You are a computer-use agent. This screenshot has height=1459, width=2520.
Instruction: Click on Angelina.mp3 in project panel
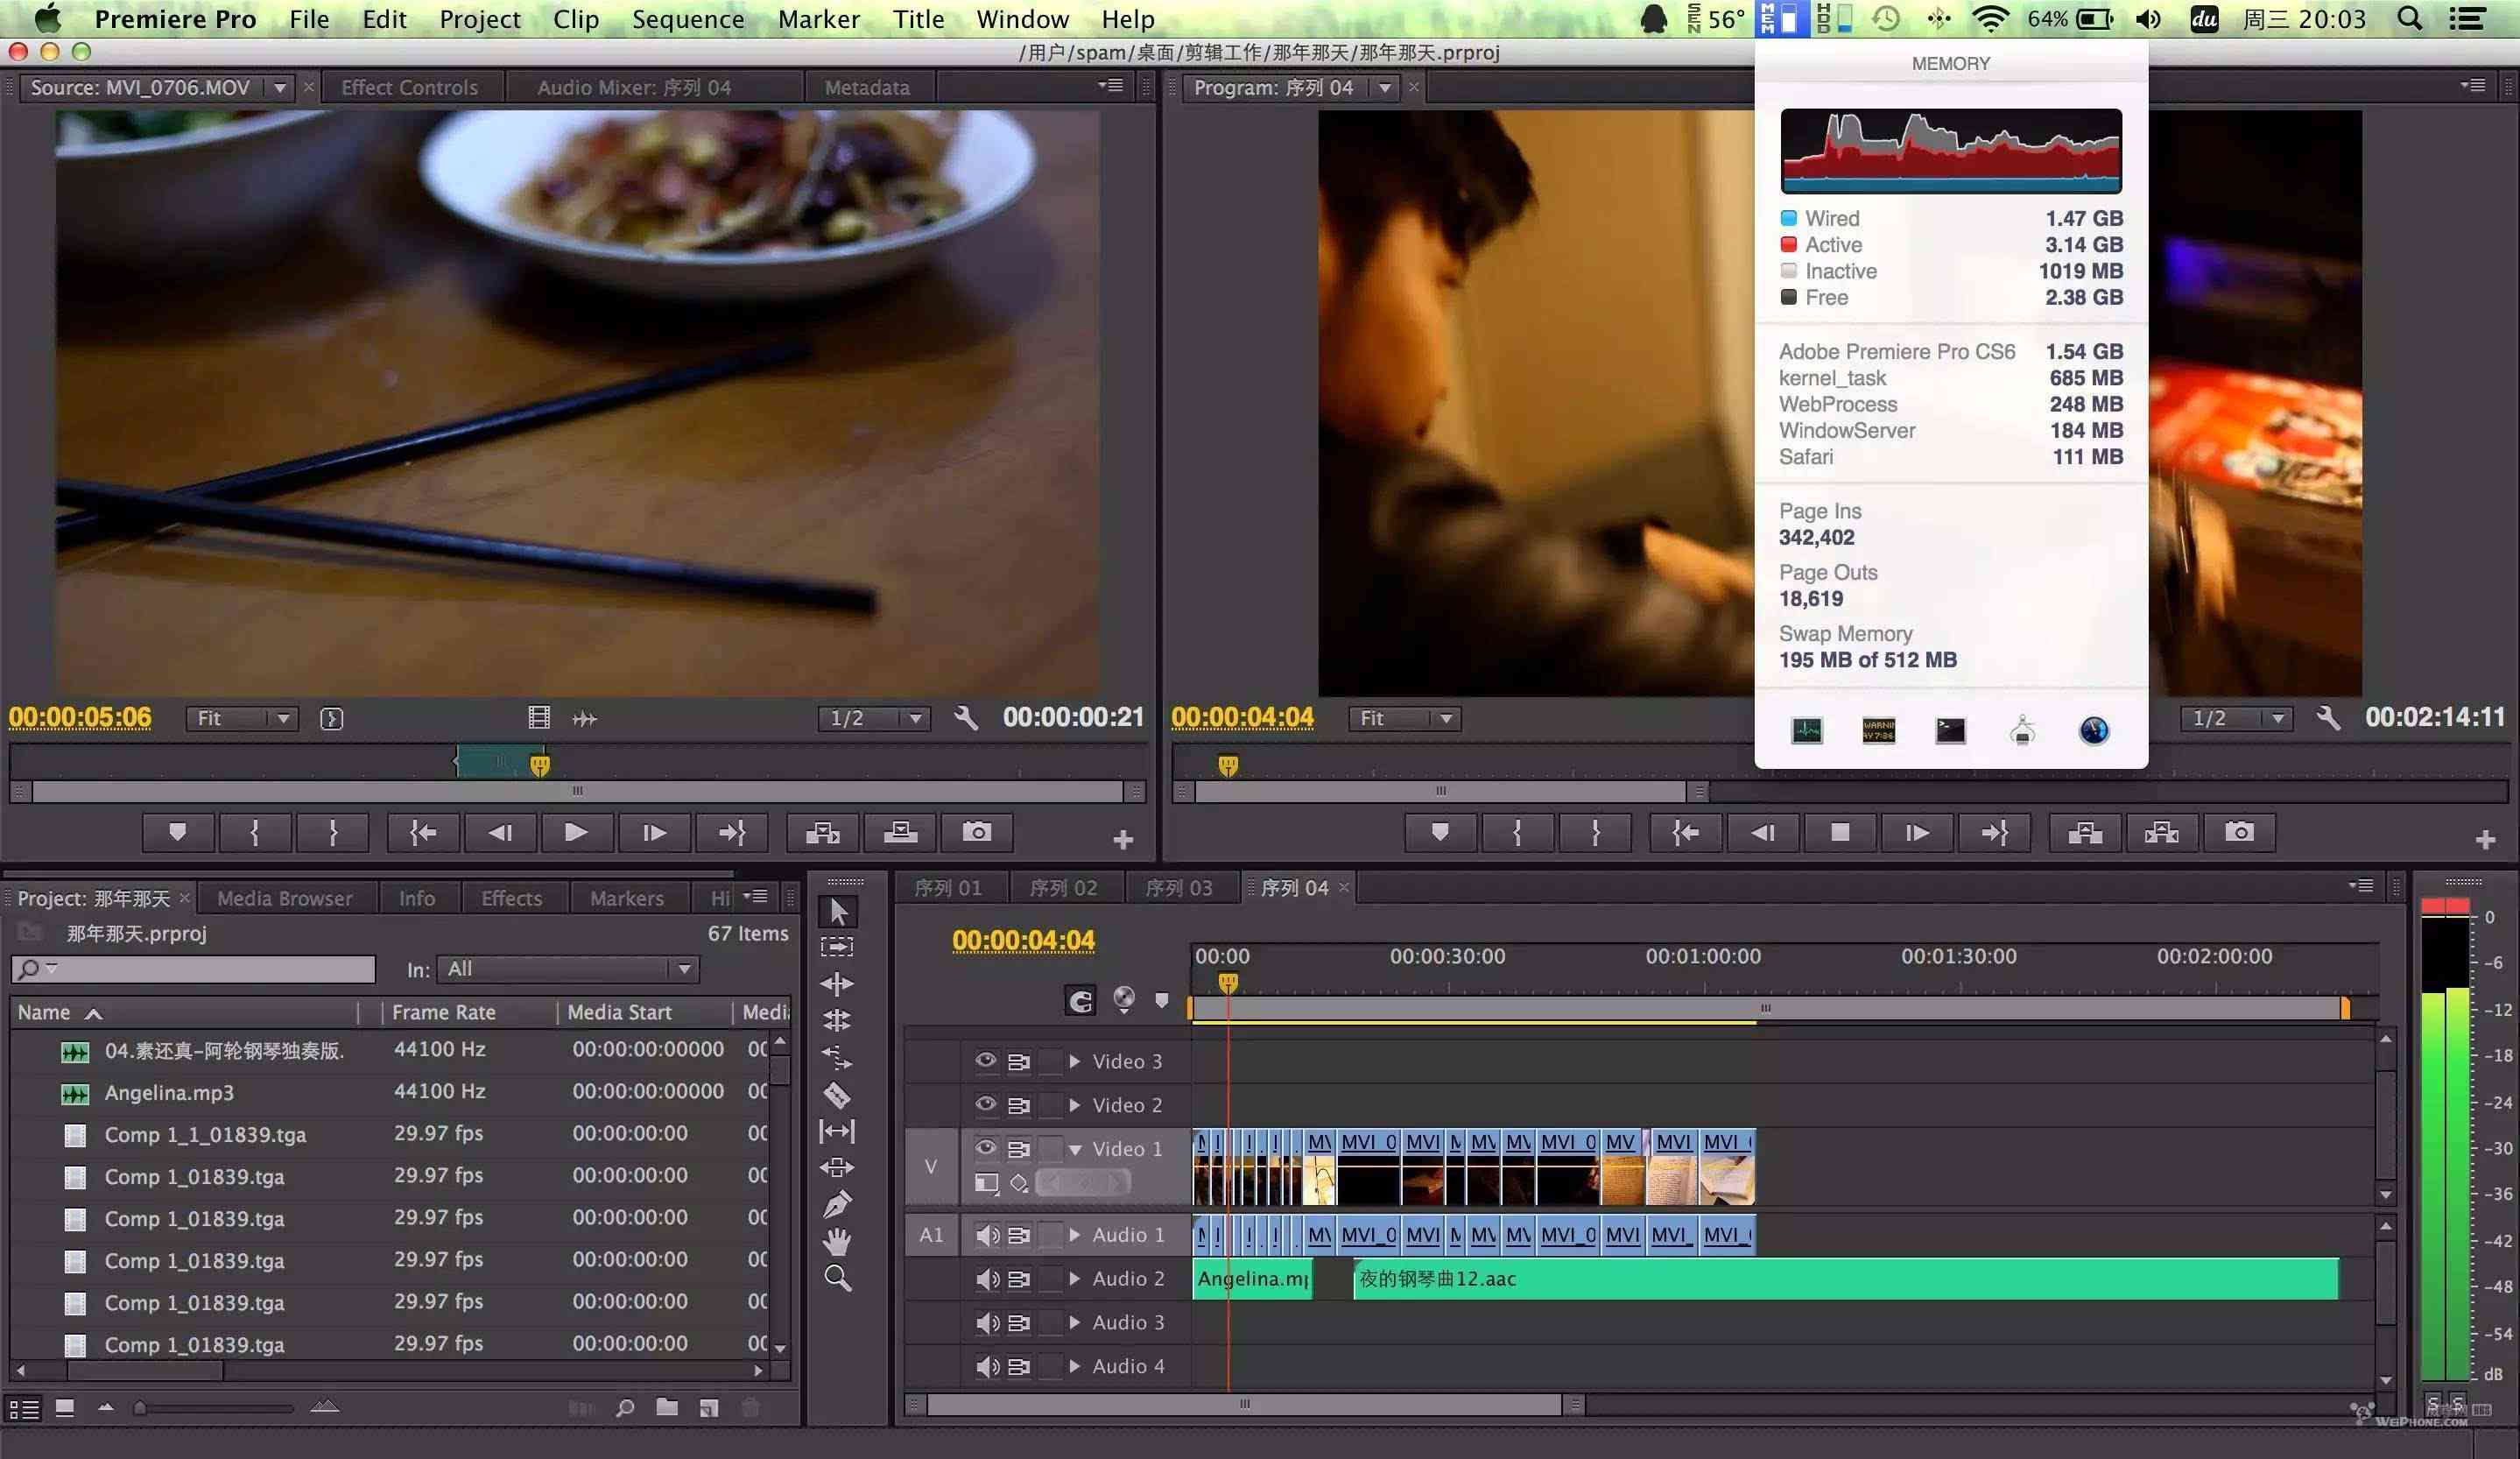click(x=170, y=1091)
